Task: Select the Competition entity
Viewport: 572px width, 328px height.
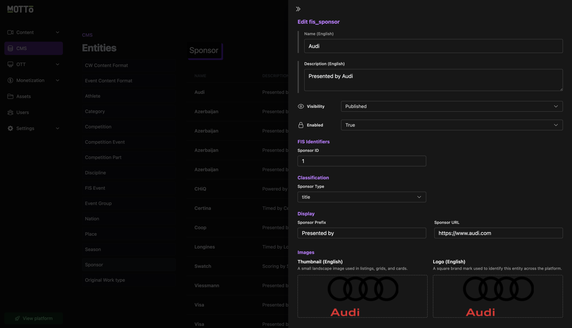Action: point(129,127)
